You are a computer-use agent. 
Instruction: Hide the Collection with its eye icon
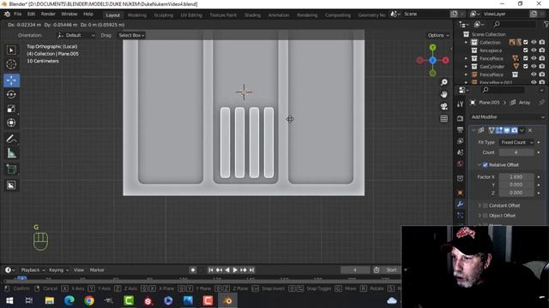pyautogui.click(x=534, y=42)
